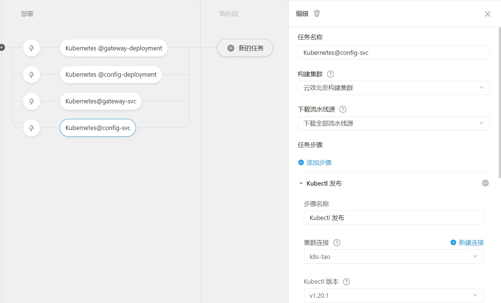Open 构建集群 dropdown showing 云效北京构建集群
Screen dimensions: 501x303
click(x=394, y=88)
